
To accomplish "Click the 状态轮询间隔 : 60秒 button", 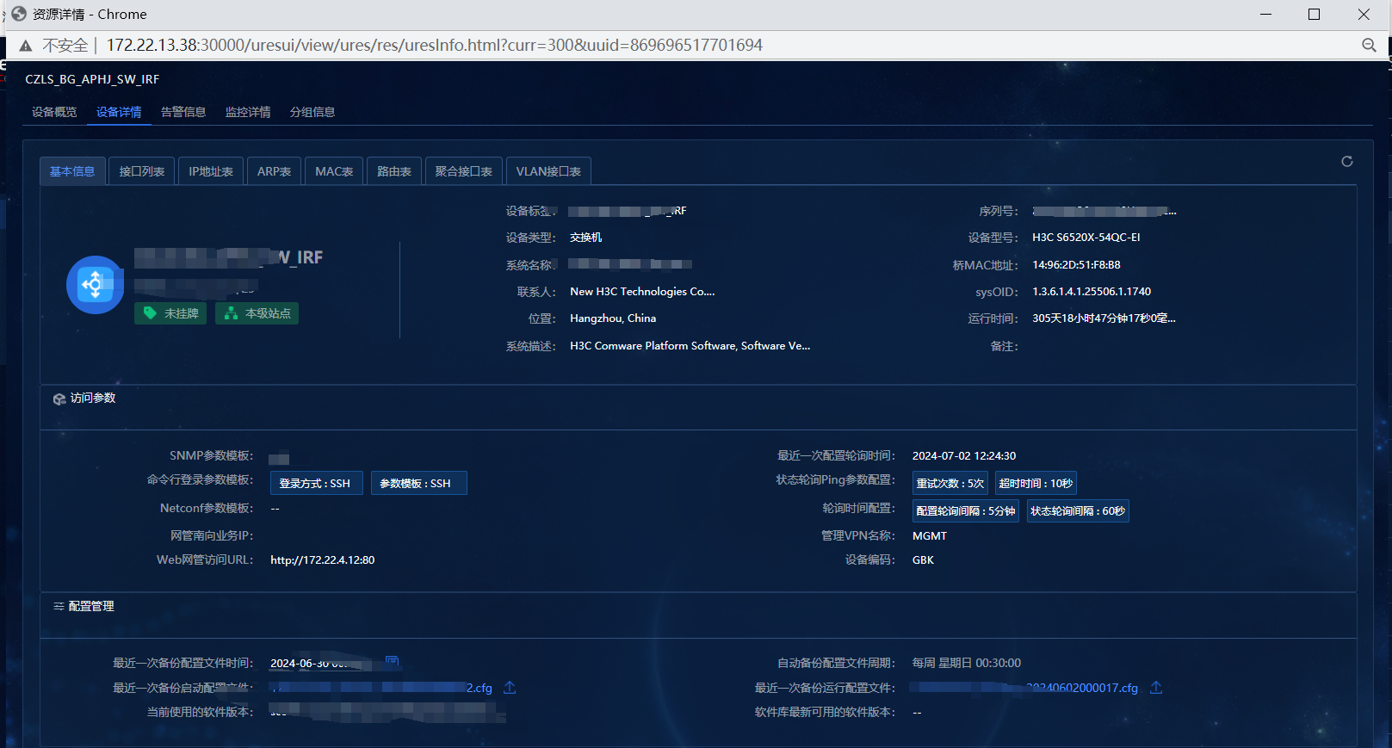I will 1078,510.
